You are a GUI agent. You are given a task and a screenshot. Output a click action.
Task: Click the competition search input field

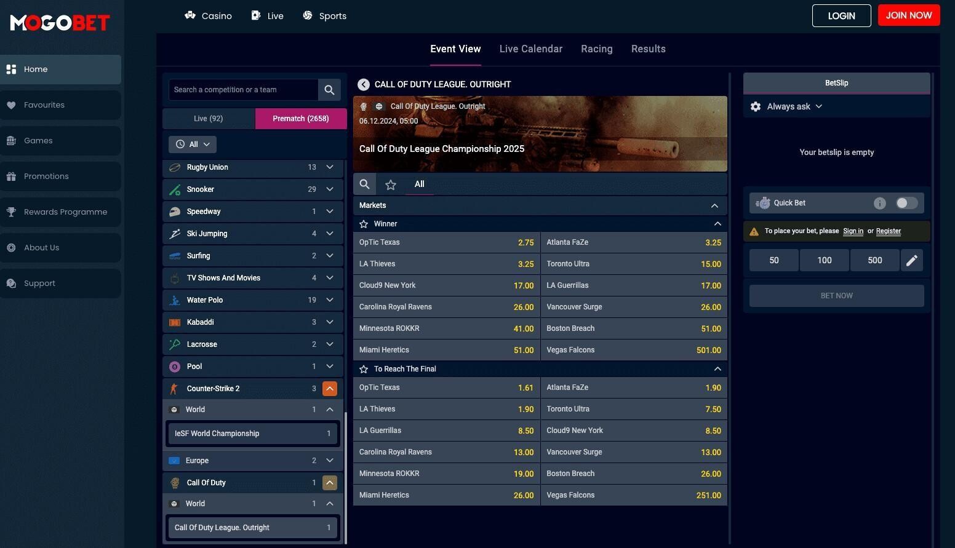coord(244,90)
